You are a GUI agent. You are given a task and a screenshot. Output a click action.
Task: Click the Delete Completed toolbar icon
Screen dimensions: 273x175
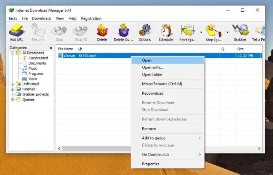pyautogui.click(x=124, y=30)
